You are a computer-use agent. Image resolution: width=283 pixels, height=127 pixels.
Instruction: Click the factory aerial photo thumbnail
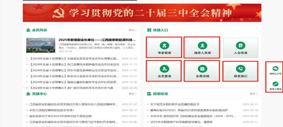tap(41, 45)
